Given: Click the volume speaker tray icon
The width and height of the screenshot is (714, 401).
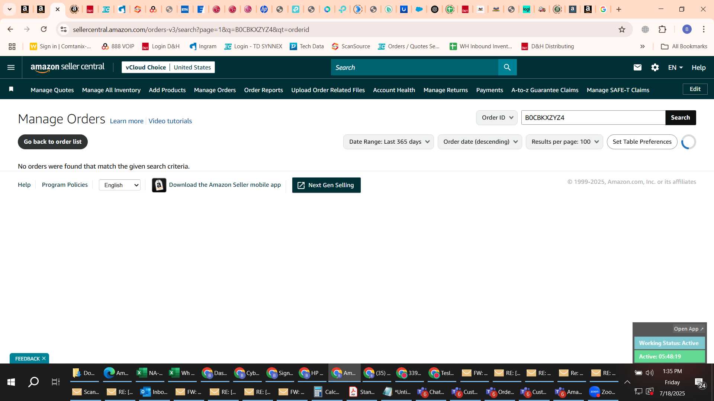Looking at the screenshot, I should tap(650, 372).
